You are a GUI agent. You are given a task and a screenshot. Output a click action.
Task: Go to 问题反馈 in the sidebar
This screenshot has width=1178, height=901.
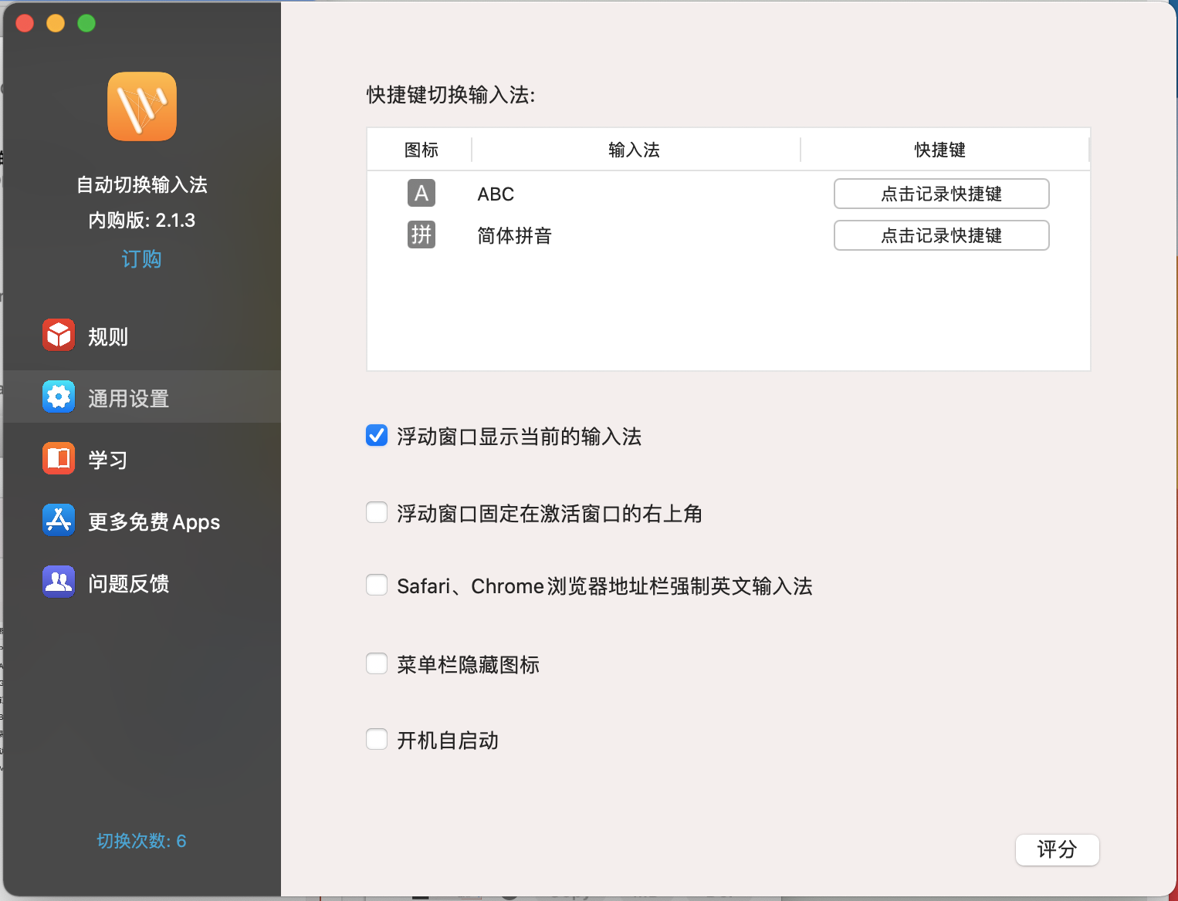(142, 582)
